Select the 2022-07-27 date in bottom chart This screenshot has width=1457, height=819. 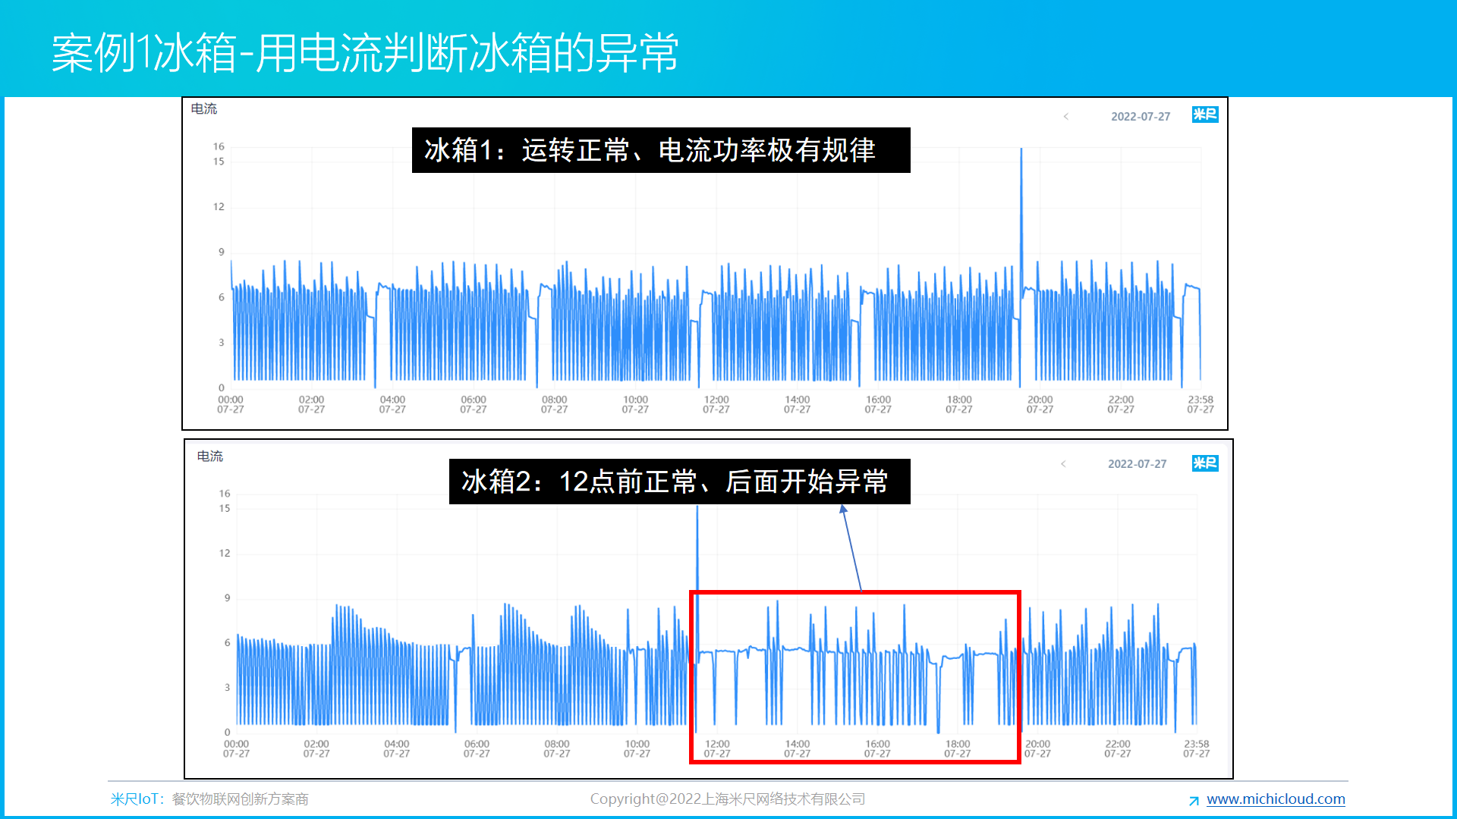[1137, 463]
